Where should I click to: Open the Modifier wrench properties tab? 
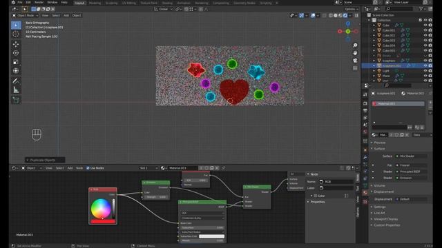pos(365,158)
